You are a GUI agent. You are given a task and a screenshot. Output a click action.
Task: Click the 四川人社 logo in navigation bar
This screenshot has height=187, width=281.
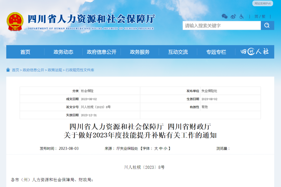255,52
